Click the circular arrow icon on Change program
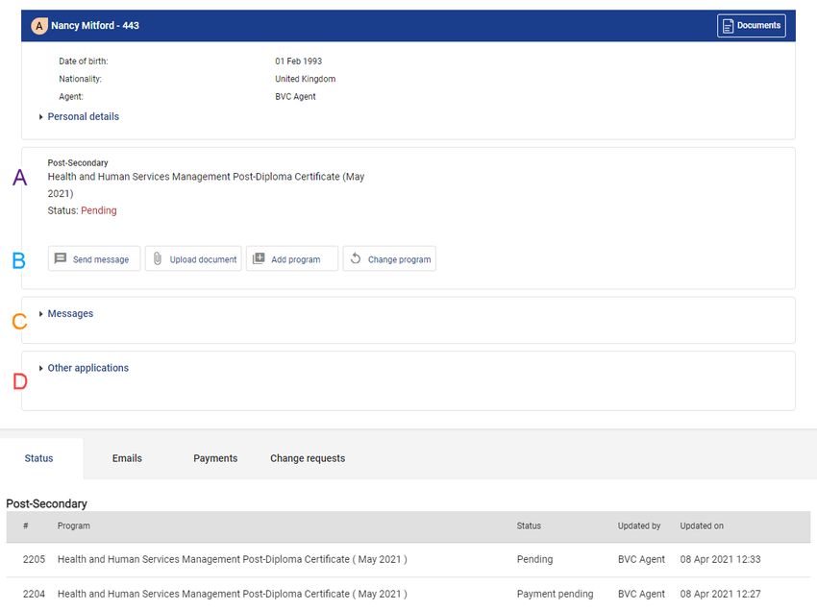Screen dimensions: 817x610 click(x=356, y=258)
